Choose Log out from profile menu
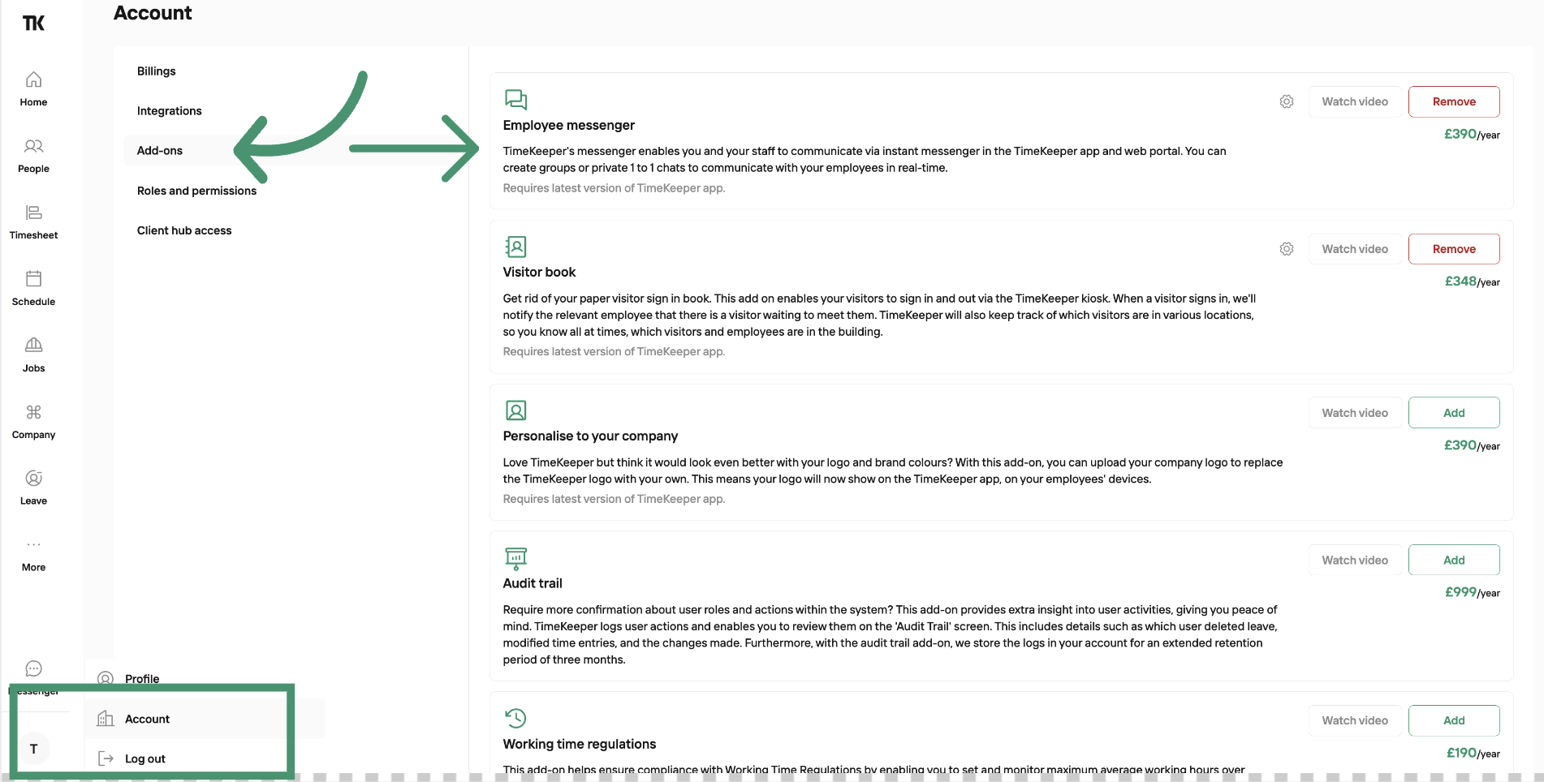Viewport: 1544px width, 782px height. tap(145, 759)
